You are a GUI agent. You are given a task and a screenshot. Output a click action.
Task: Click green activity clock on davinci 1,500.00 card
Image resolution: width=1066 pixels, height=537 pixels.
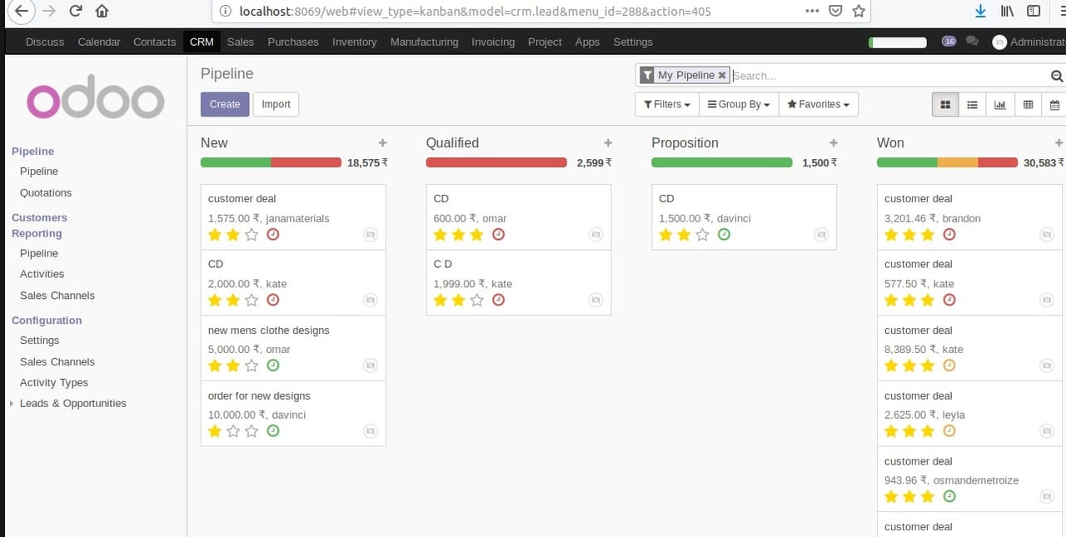(x=724, y=235)
